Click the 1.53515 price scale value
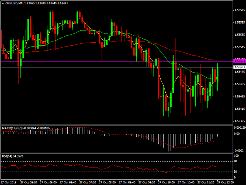The image size is (246, 185). click(x=240, y=47)
